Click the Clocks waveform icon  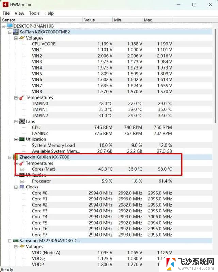22,187
